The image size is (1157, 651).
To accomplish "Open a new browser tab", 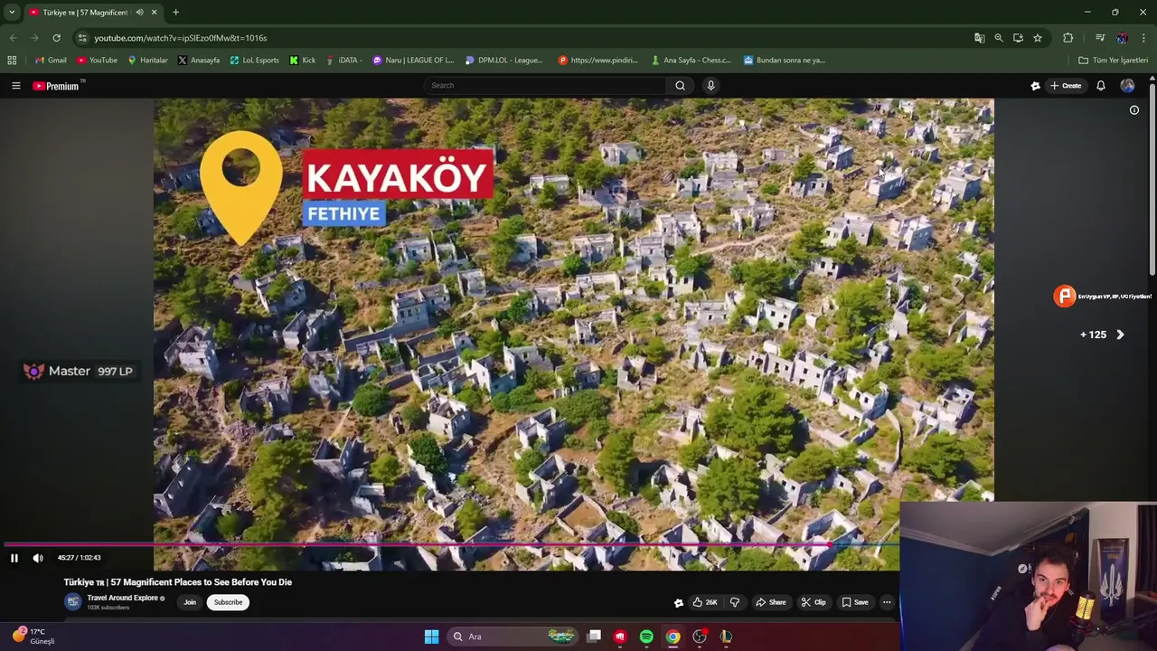I will tap(175, 13).
